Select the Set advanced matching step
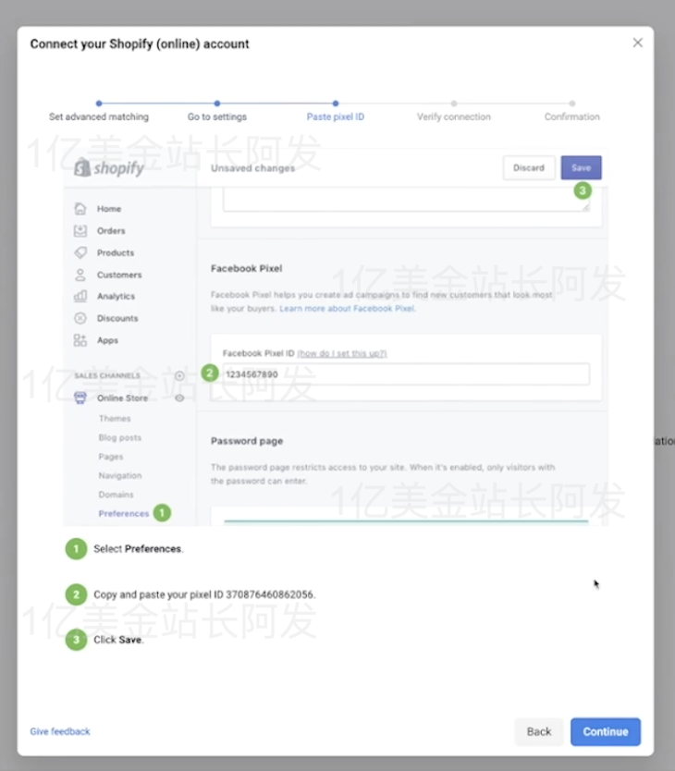Image resolution: width=675 pixels, height=771 pixels. [99, 116]
